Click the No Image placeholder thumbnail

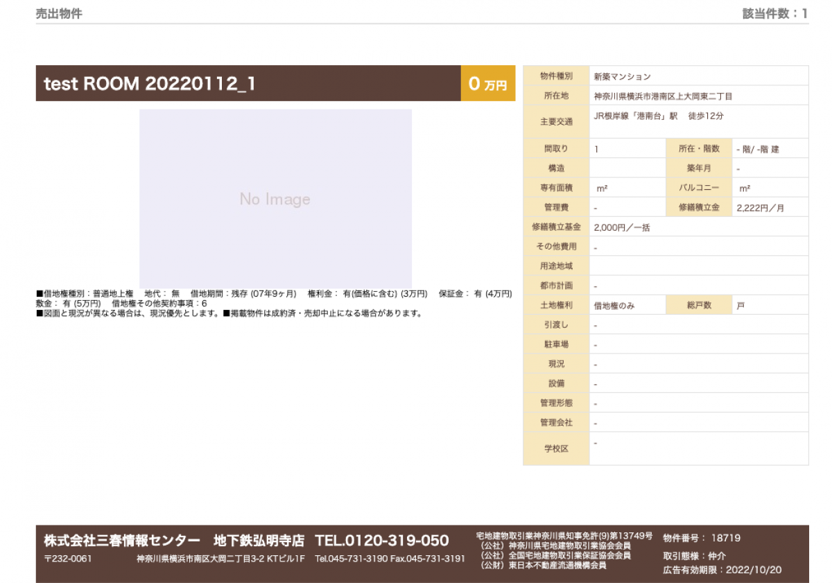click(275, 199)
